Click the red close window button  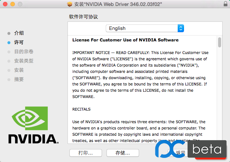point(5,4)
